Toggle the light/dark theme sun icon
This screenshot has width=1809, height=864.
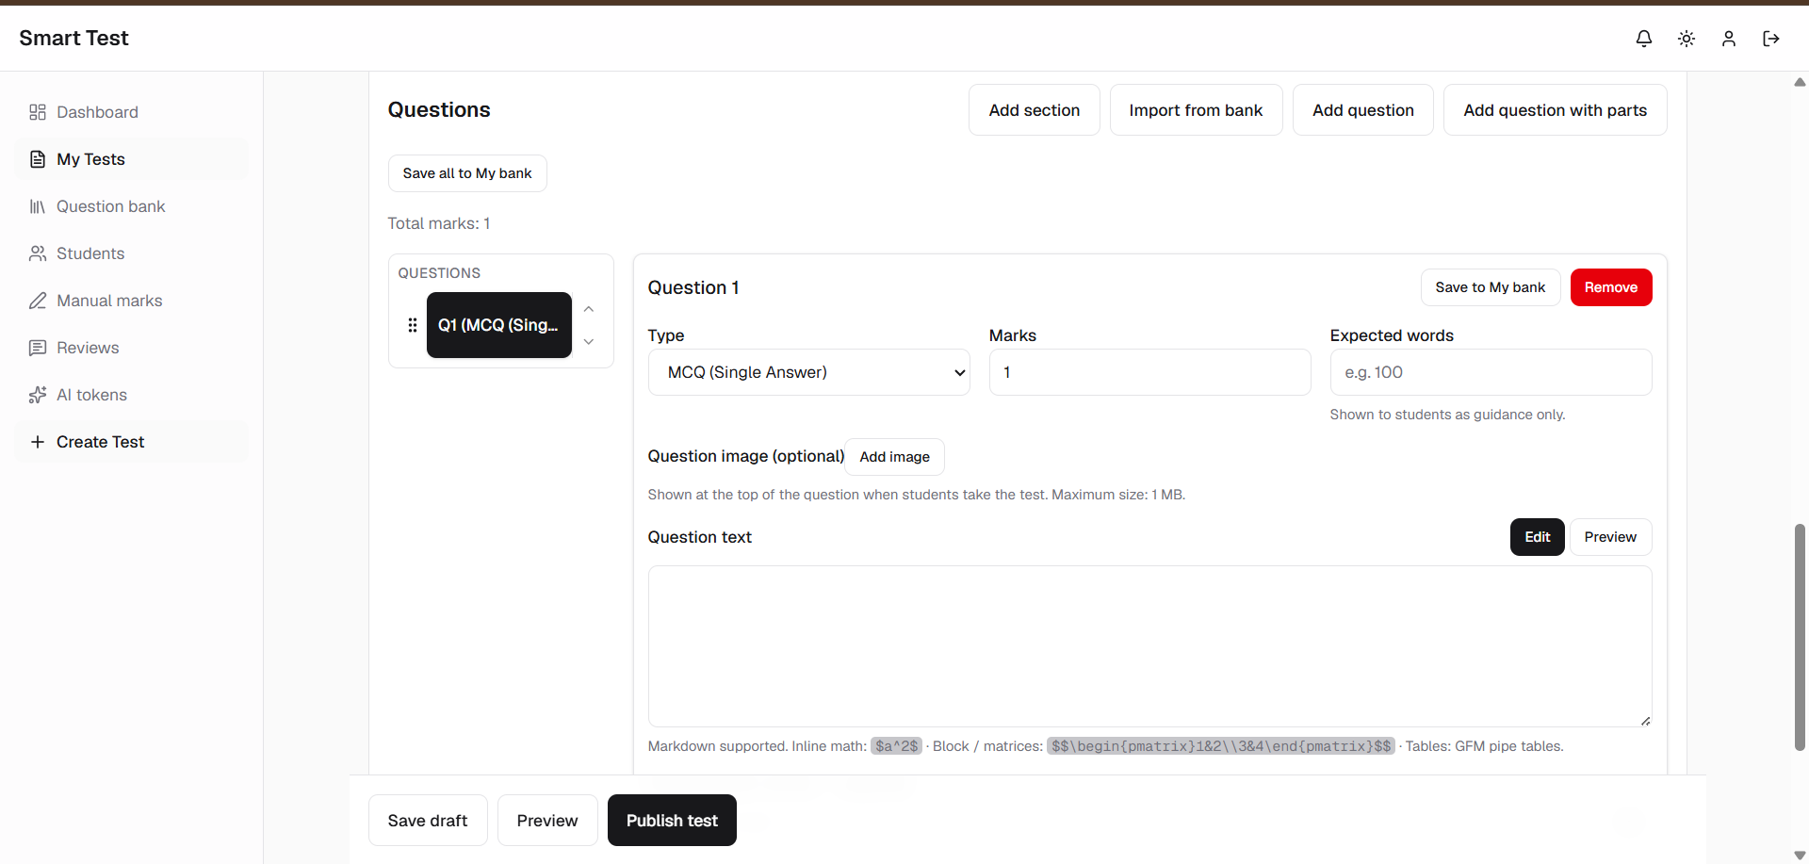[x=1686, y=39]
